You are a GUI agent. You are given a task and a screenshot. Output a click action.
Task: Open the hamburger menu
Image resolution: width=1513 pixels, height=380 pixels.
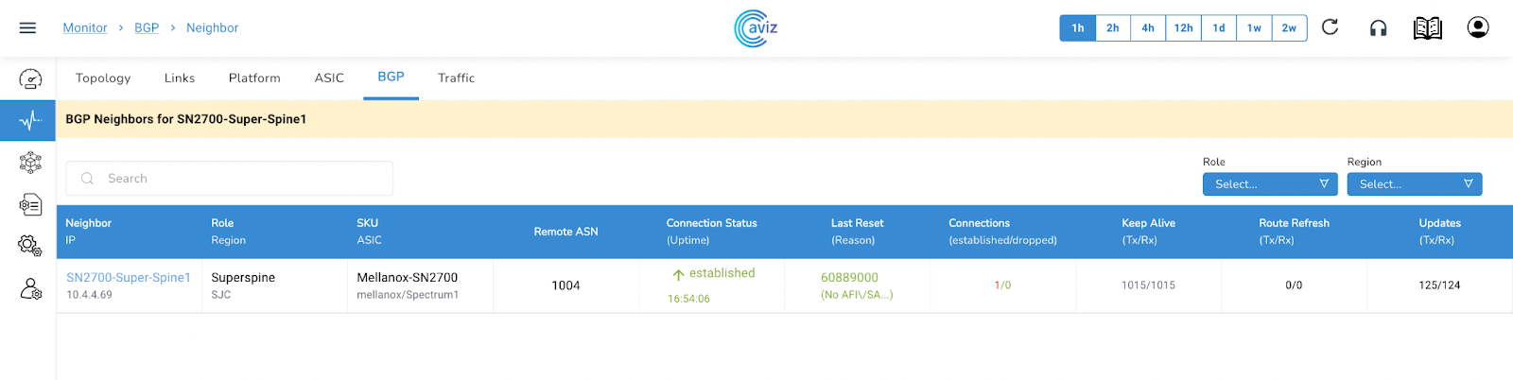[27, 28]
